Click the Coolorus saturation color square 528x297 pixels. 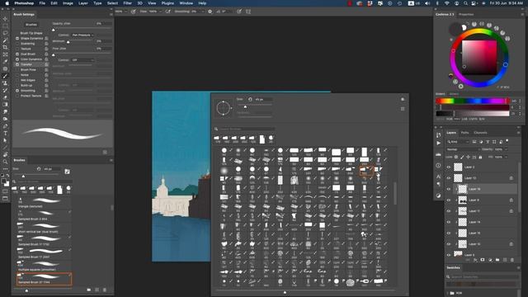click(479, 58)
